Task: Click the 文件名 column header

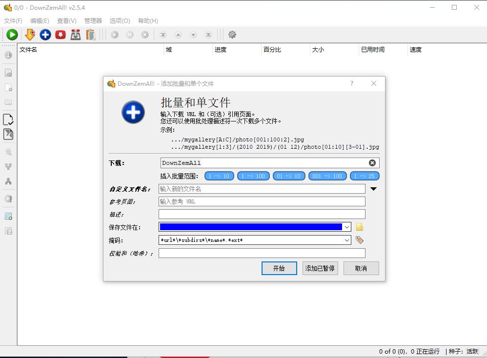Action: (x=90, y=50)
